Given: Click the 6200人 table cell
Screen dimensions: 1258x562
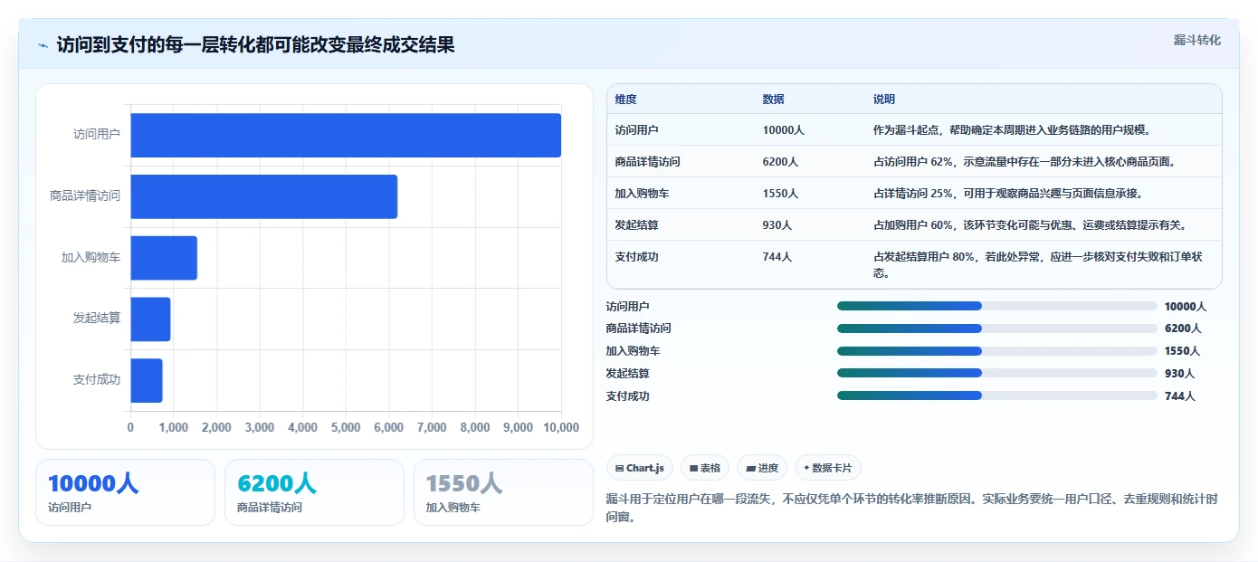Looking at the screenshot, I should [x=780, y=162].
